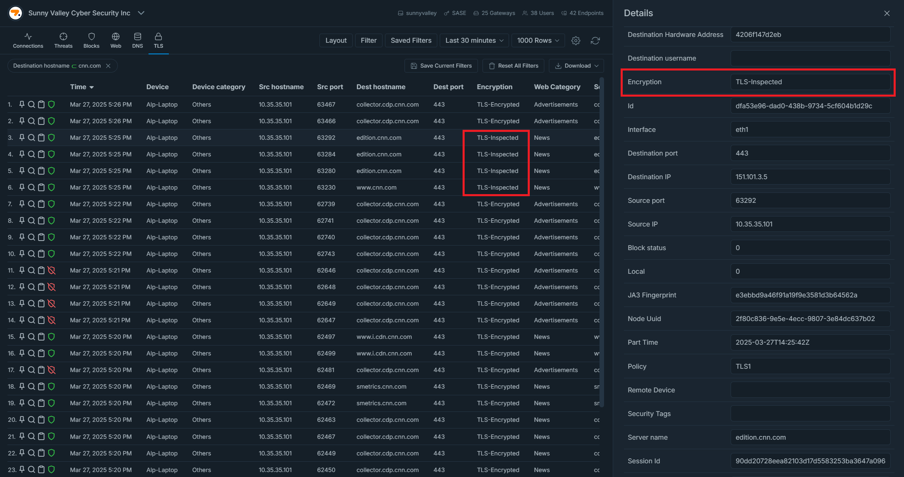Remove the cnn.com destination hostname filter
Image resolution: width=904 pixels, height=477 pixels.
click(x=108, y=66)
